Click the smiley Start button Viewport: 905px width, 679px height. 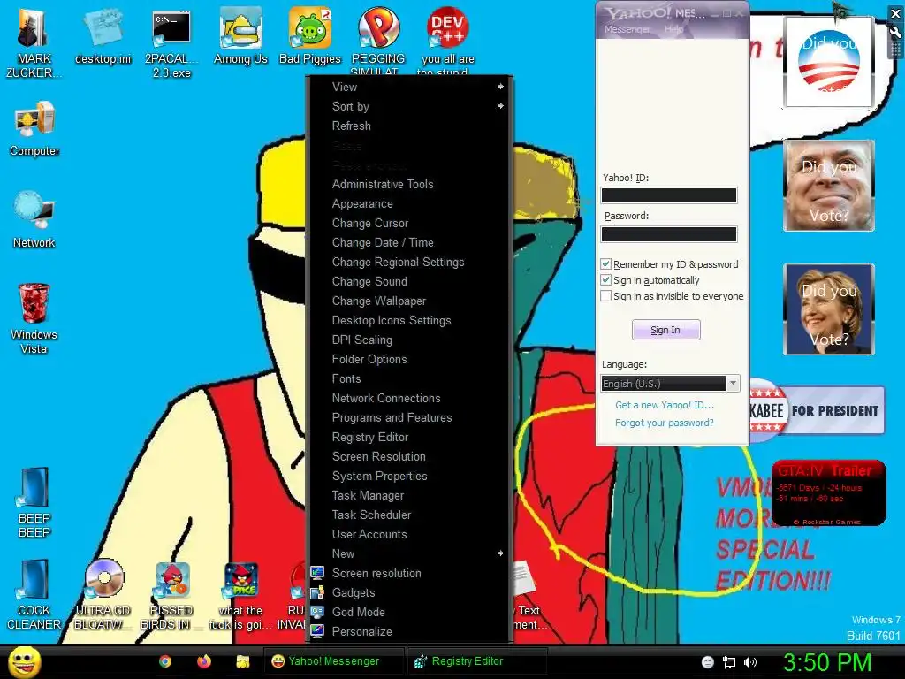(x=24, y=661)
